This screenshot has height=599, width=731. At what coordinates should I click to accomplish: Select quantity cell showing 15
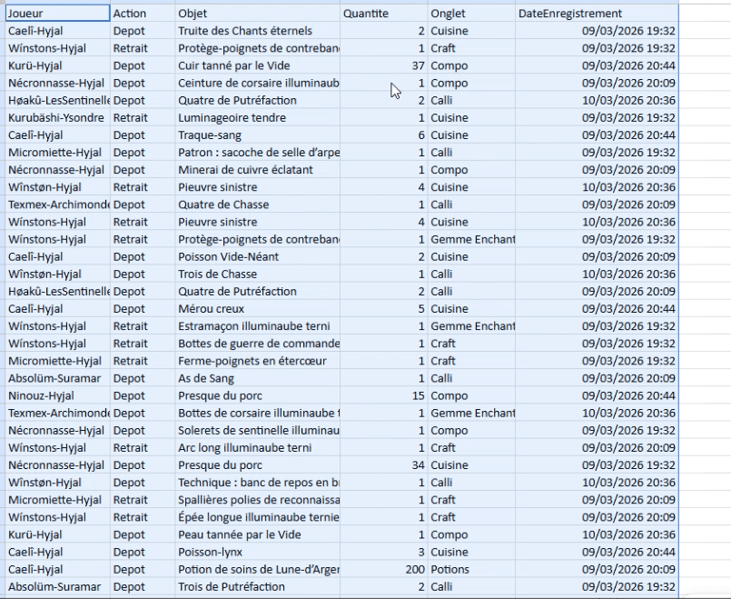tap(384, 395)
